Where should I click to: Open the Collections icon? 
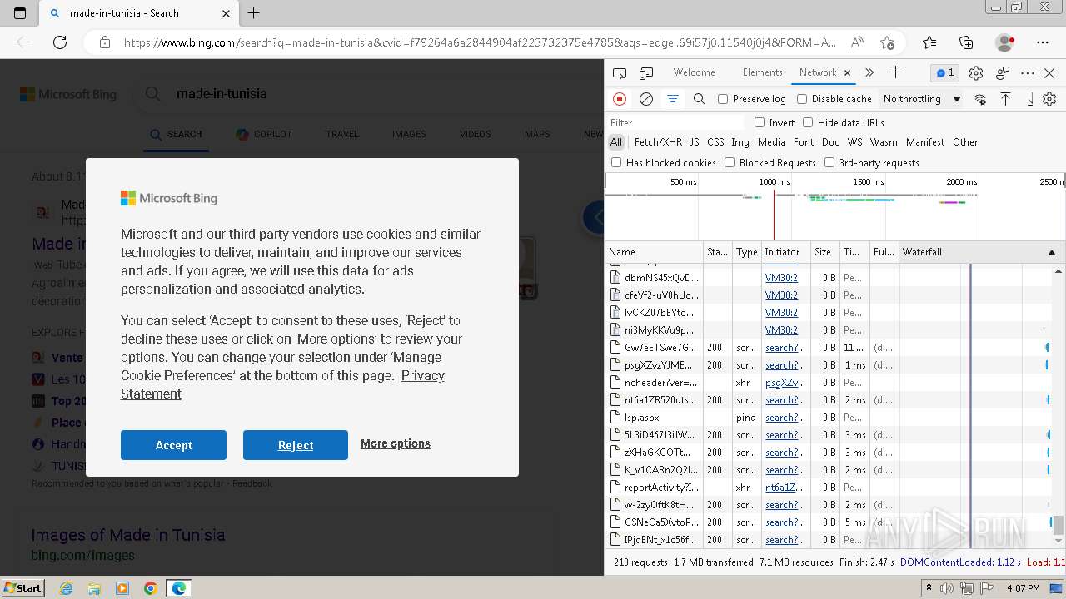point(966,42)
